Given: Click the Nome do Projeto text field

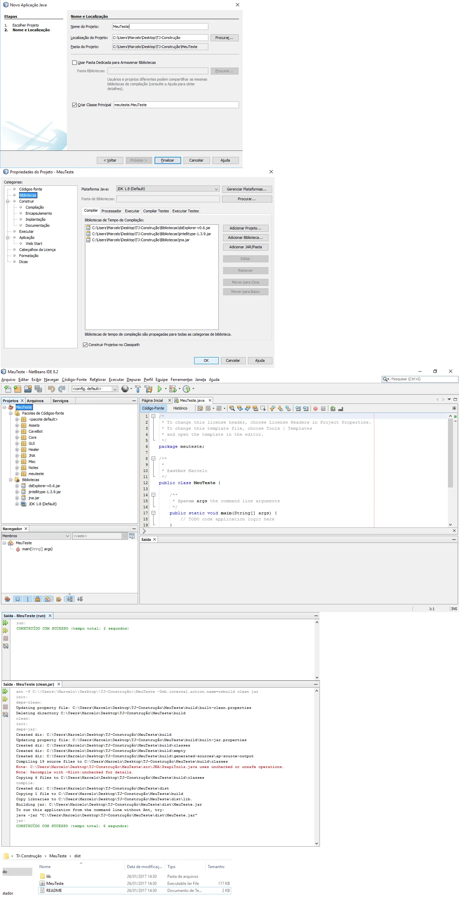Looking at the screenshot, I should tap(160, 27).
